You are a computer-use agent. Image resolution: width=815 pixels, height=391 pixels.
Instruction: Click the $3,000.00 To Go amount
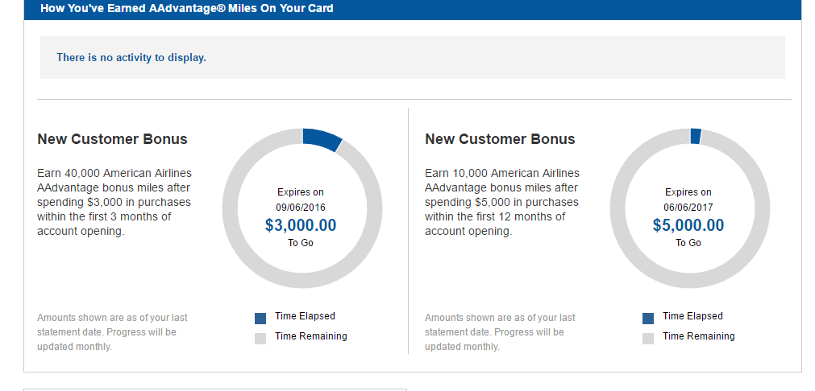coord(301,225)
